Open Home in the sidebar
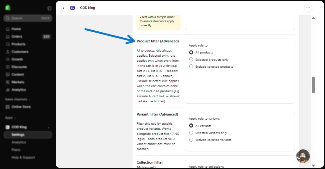The height and width of the screenshot is (169, 325). pyautogui.click(x=16, y=29)
